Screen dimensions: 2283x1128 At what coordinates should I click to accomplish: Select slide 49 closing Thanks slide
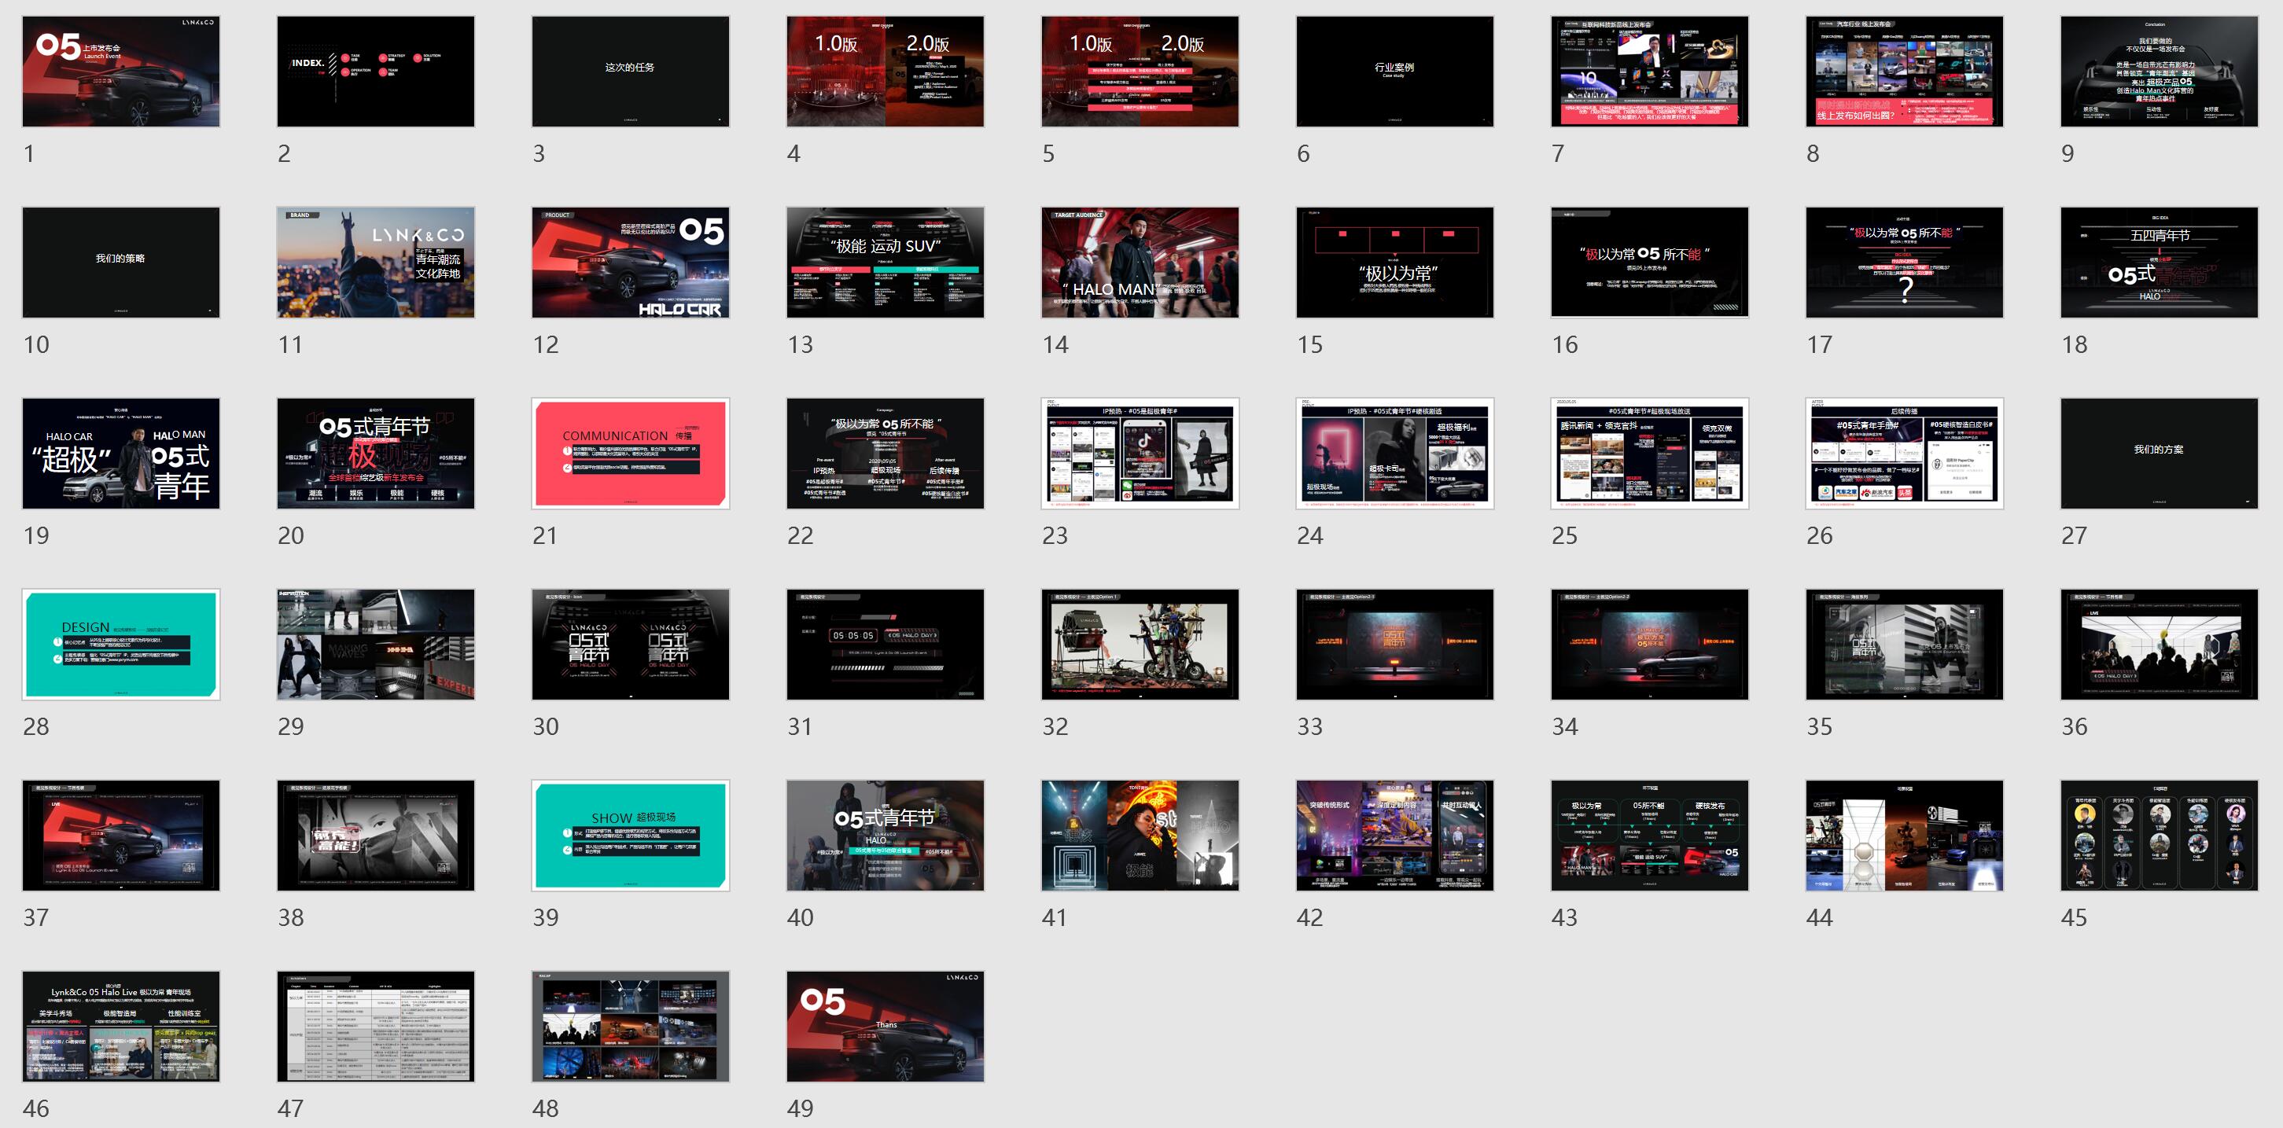[x=886, y=1026]
